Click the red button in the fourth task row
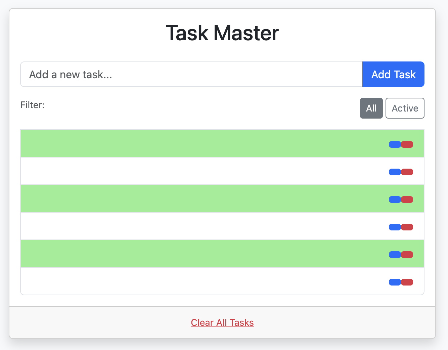This screenshot has height=350, width=448. coord(407,227)
